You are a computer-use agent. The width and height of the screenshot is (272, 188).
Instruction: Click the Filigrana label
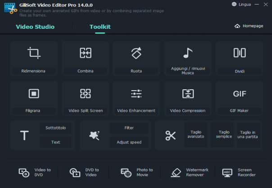[33, 111]
